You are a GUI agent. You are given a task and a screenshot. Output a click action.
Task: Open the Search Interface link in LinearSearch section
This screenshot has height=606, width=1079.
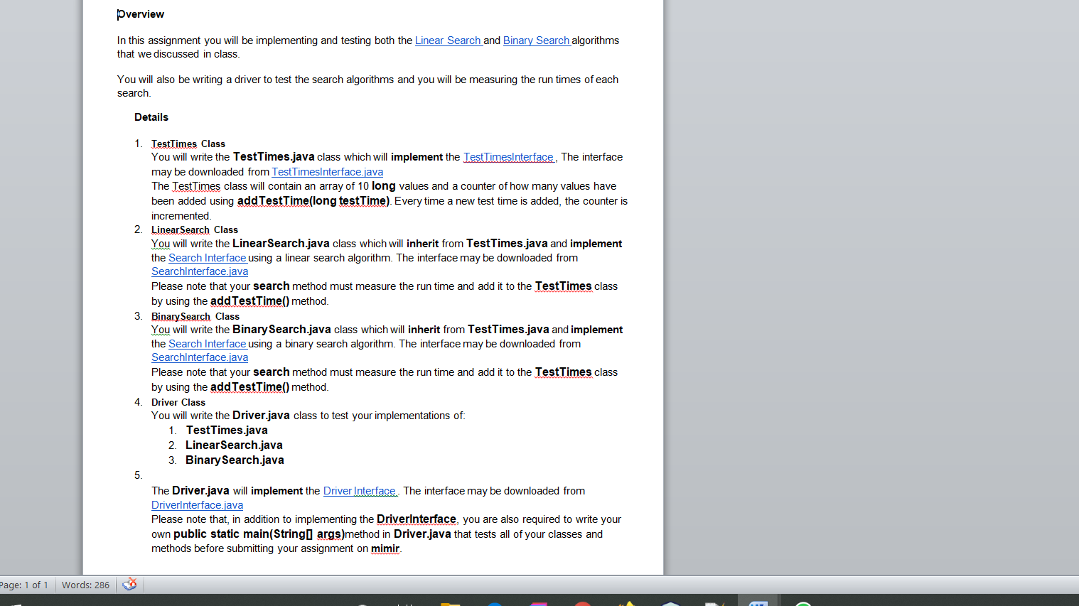(x=207, y=257)
